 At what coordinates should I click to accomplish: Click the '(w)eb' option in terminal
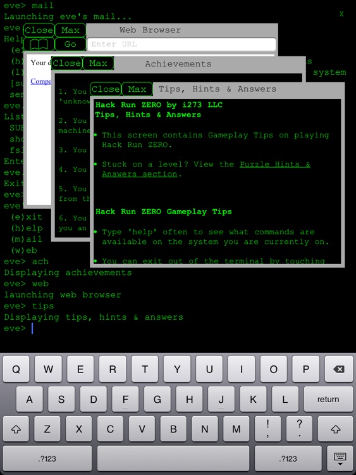(24, 251)
